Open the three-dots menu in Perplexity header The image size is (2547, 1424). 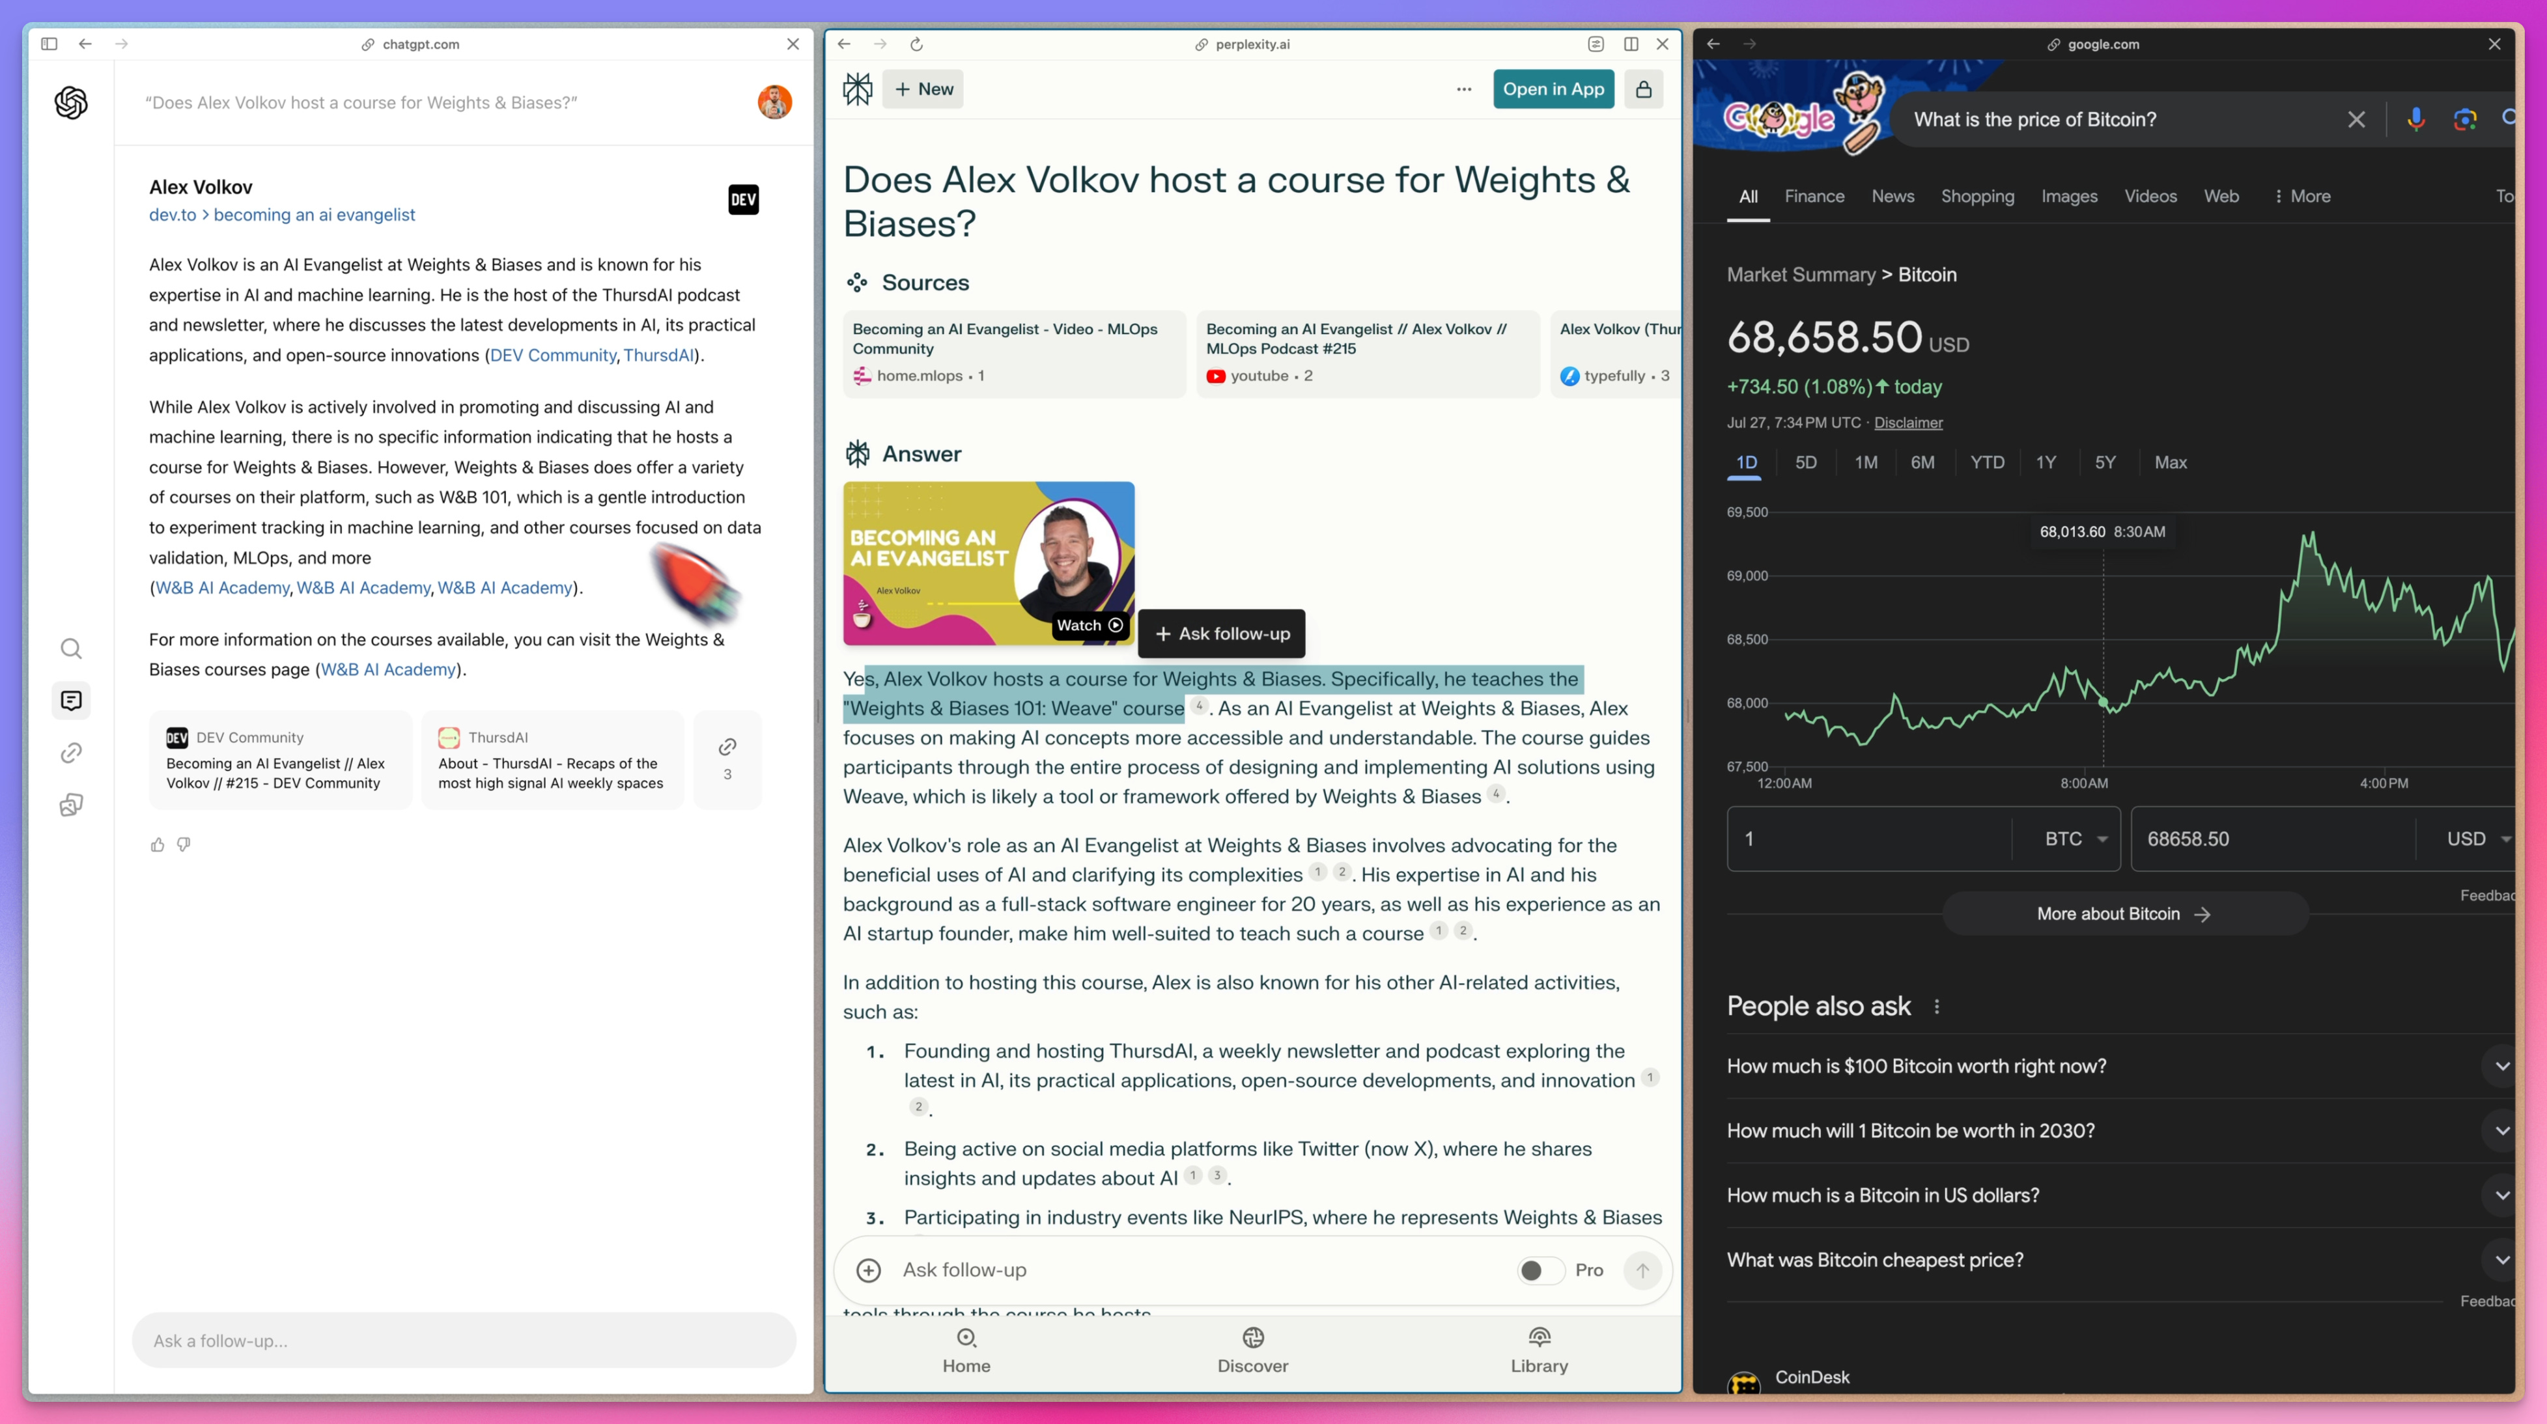pyautogui.click(x=1465, y=89)
